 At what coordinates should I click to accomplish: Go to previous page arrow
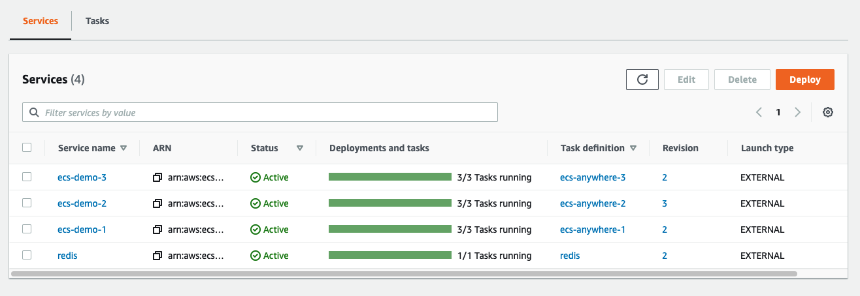coord(759,112)
